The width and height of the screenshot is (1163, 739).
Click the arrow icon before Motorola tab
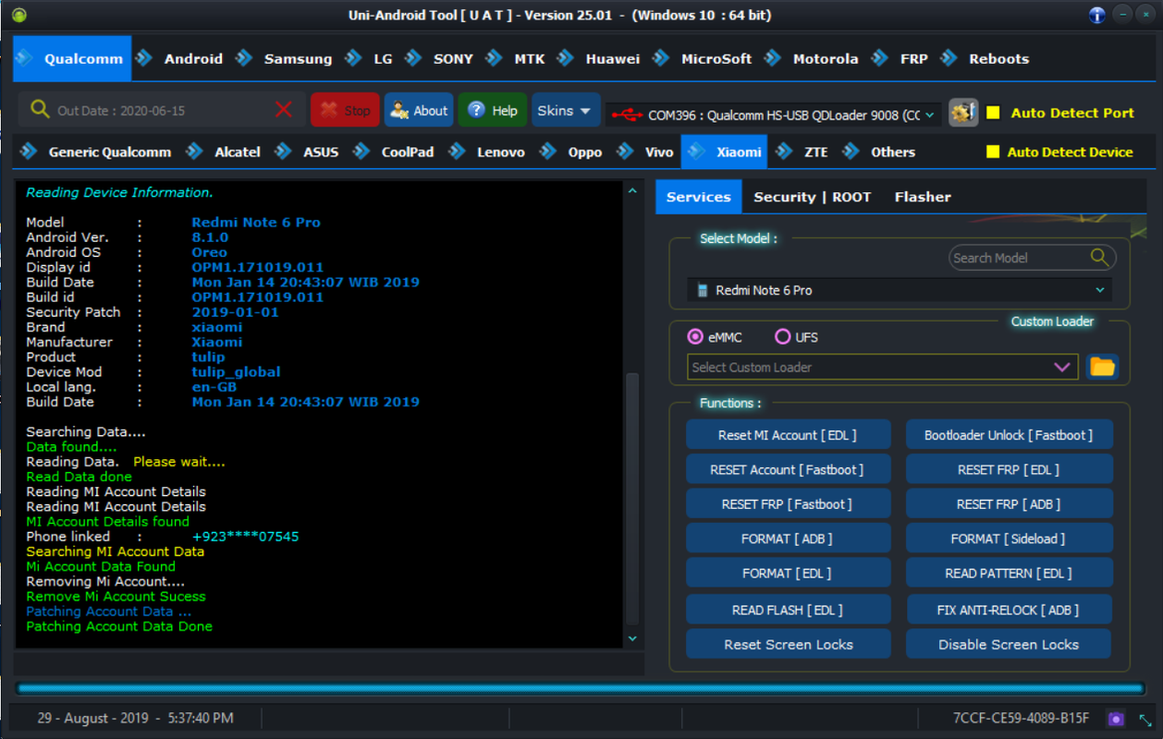tap(773, 58)
